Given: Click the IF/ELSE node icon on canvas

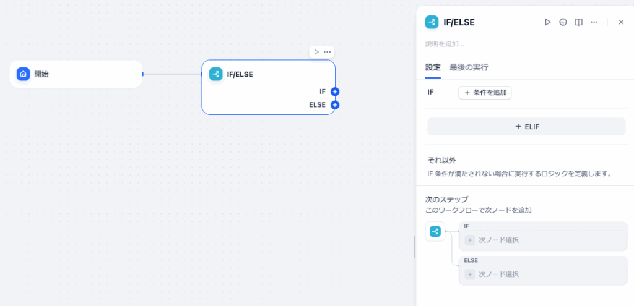Looking at the screenshot, I should pyautogui.click(x=215, y=74).
